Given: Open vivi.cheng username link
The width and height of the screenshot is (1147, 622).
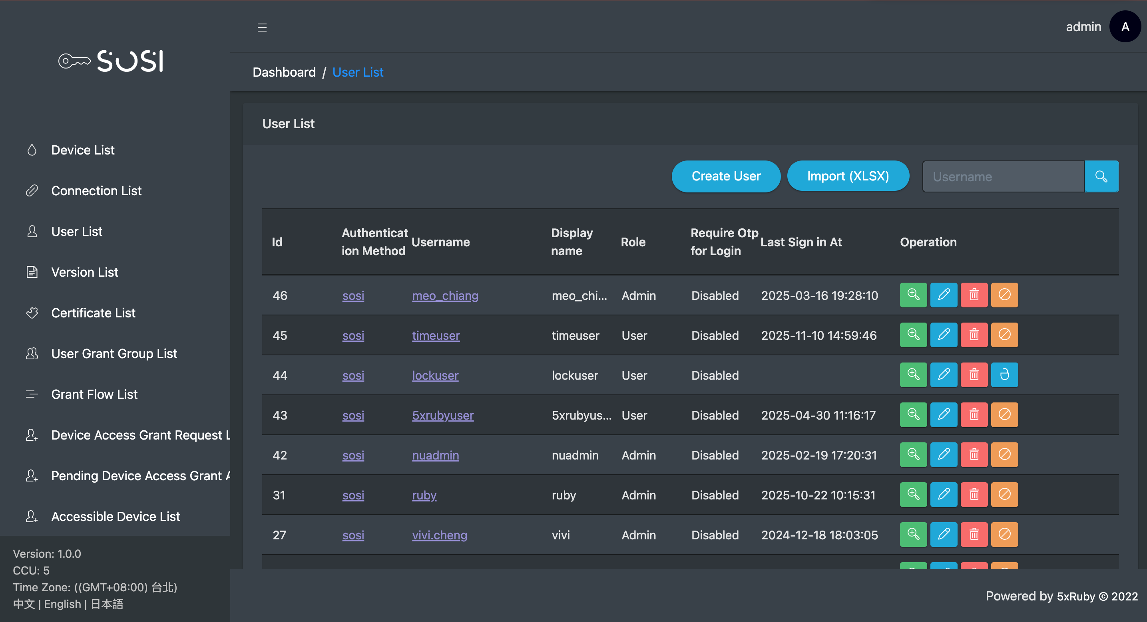Looking at the screenshot, I should point(439,535).
